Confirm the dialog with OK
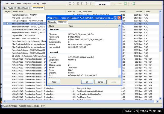Image resolution: width=164 pixels, height=114 pixels. [87, 82]
